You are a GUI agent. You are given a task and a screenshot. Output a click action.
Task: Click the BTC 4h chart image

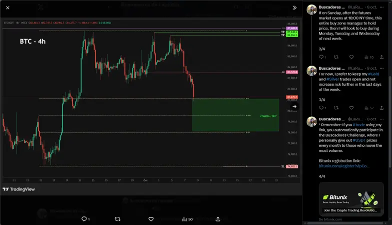(151, 106)
